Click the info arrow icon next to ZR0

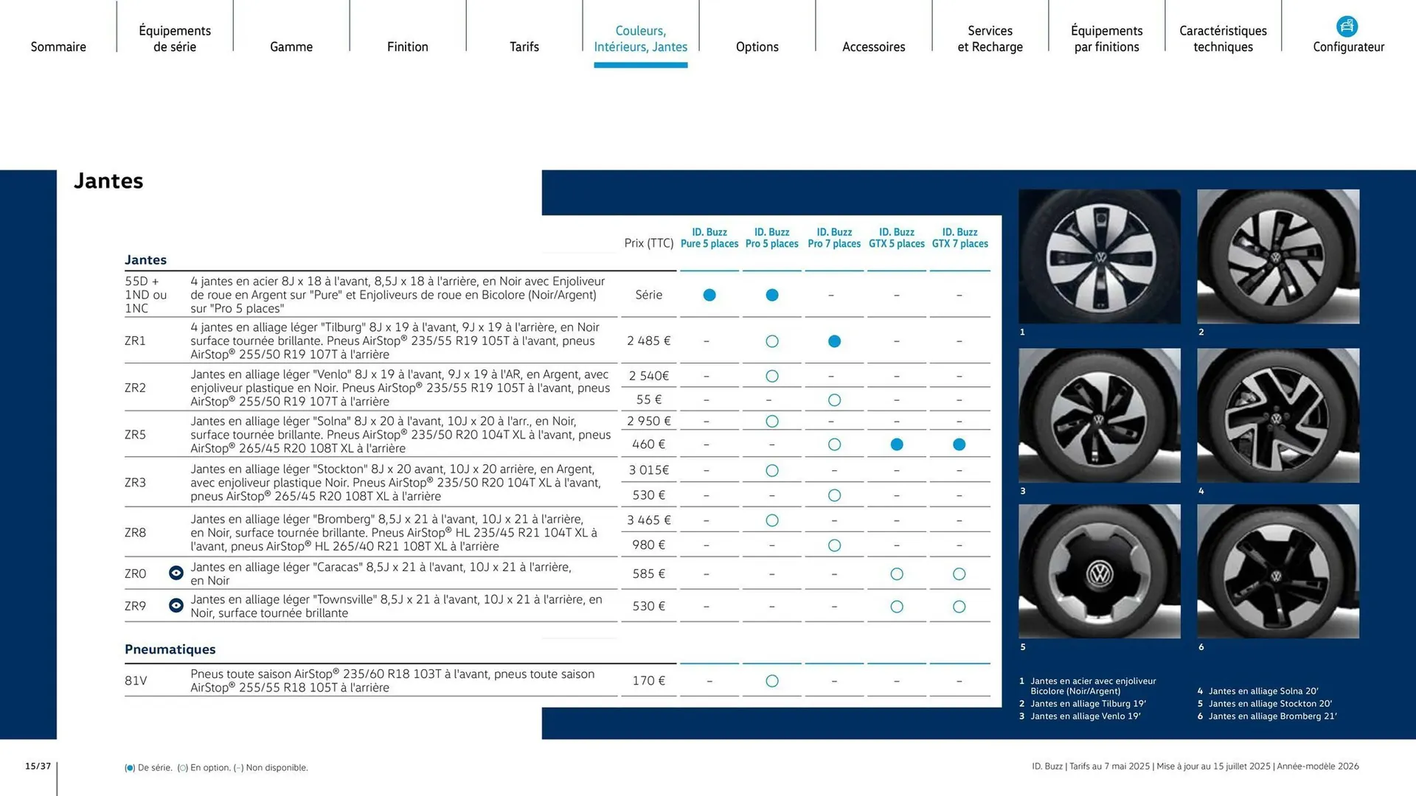pos(176,573)
